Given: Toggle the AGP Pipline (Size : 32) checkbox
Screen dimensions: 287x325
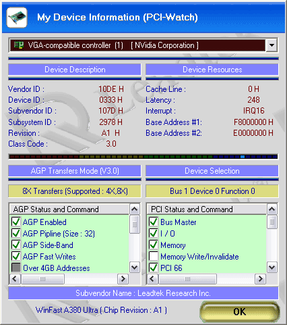Looking at the screenshot, I should tap(16, 233).
